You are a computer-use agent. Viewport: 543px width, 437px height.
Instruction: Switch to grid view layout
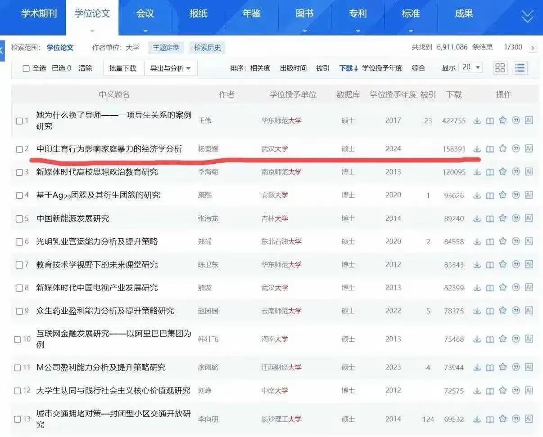tap(500, 68)
